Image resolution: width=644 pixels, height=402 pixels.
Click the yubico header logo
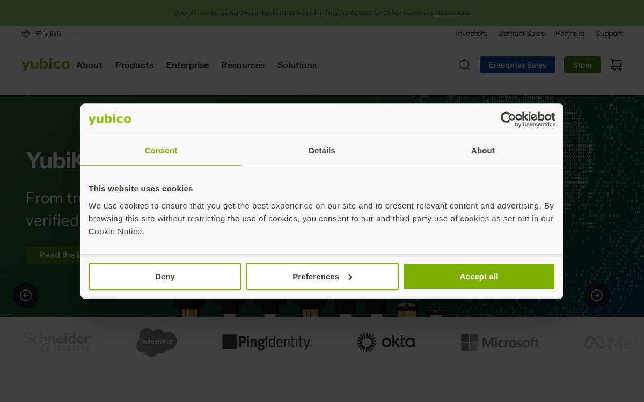[46, 65]
